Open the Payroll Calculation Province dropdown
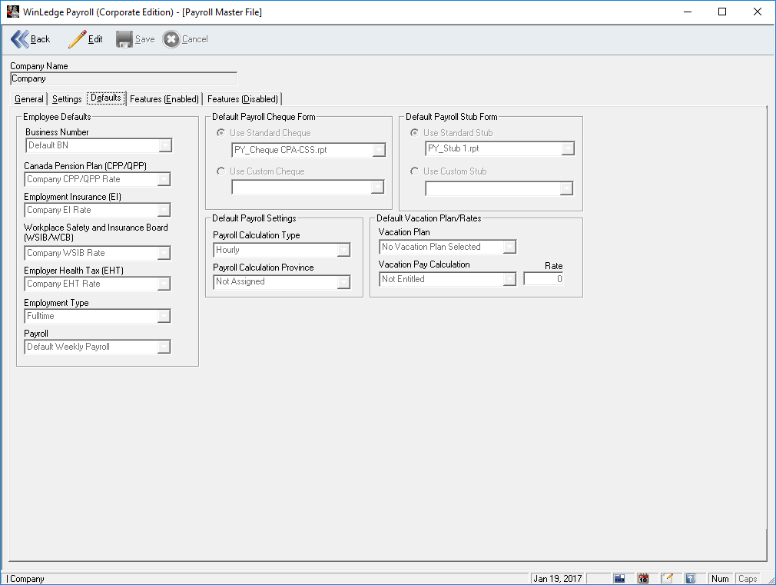Image resolution: width=776 pixels, height=585 pixels. 343,282
